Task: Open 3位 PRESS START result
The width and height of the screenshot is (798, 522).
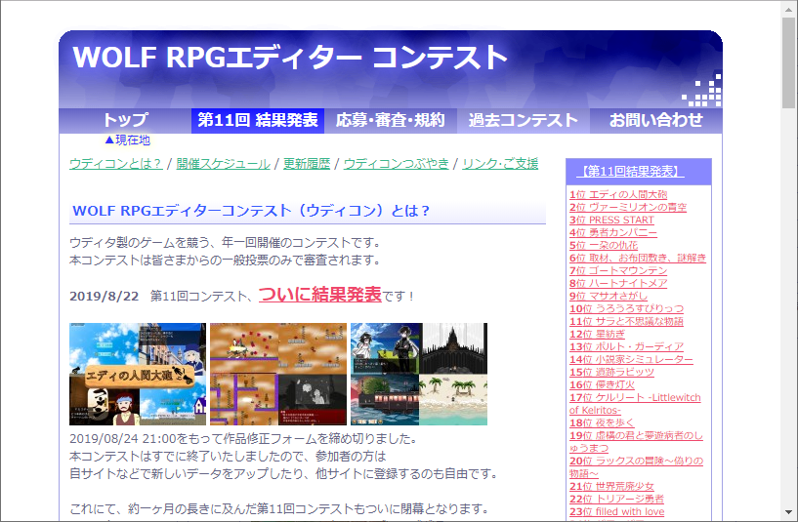Action: (611, 220)
